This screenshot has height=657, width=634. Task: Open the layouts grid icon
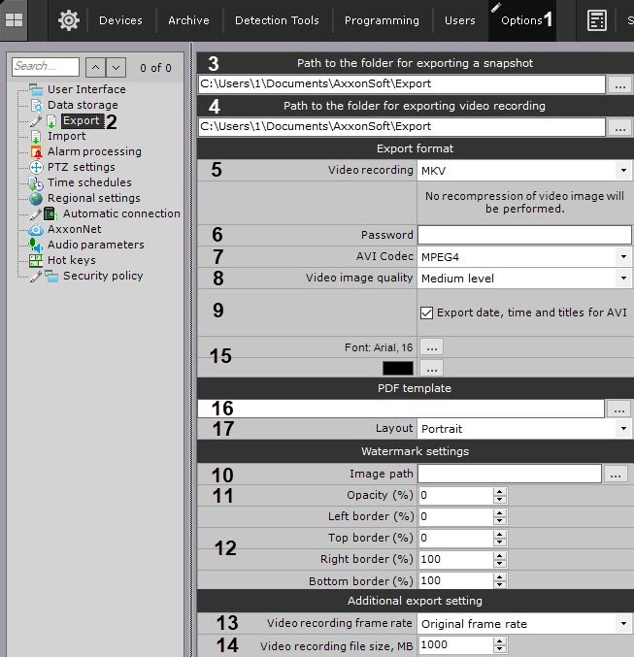click(x=14, y=19)
